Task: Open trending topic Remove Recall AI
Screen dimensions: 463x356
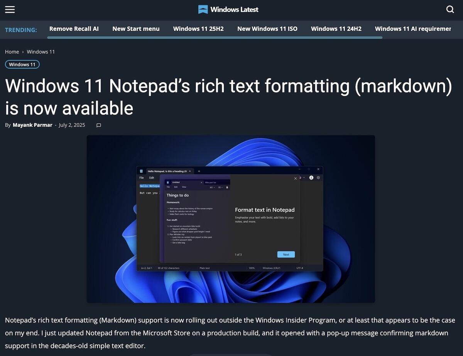Action: (74, 29)
